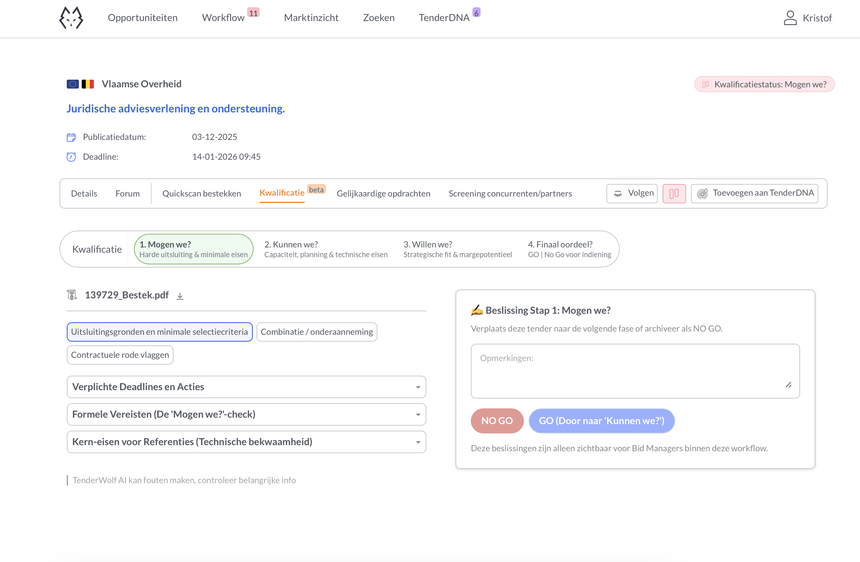The image size is (860, 562).
Task: Download the 139729_Bestek.pdf via download icon
Action: pos(180,296)
